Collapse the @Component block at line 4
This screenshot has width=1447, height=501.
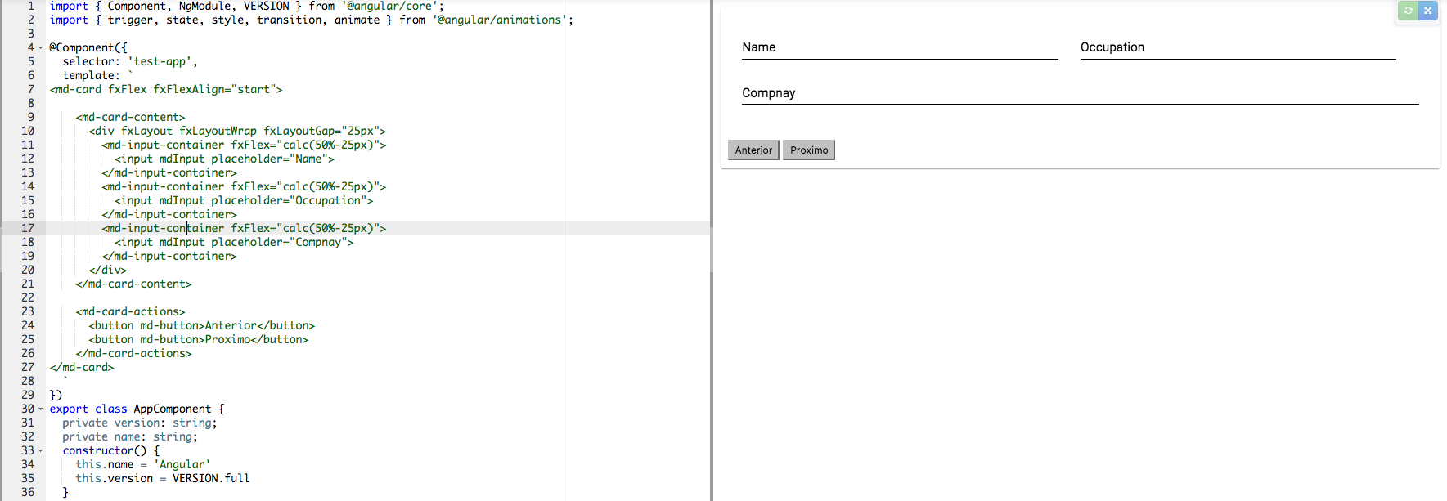pyautogui.click(x=40, y=47)
